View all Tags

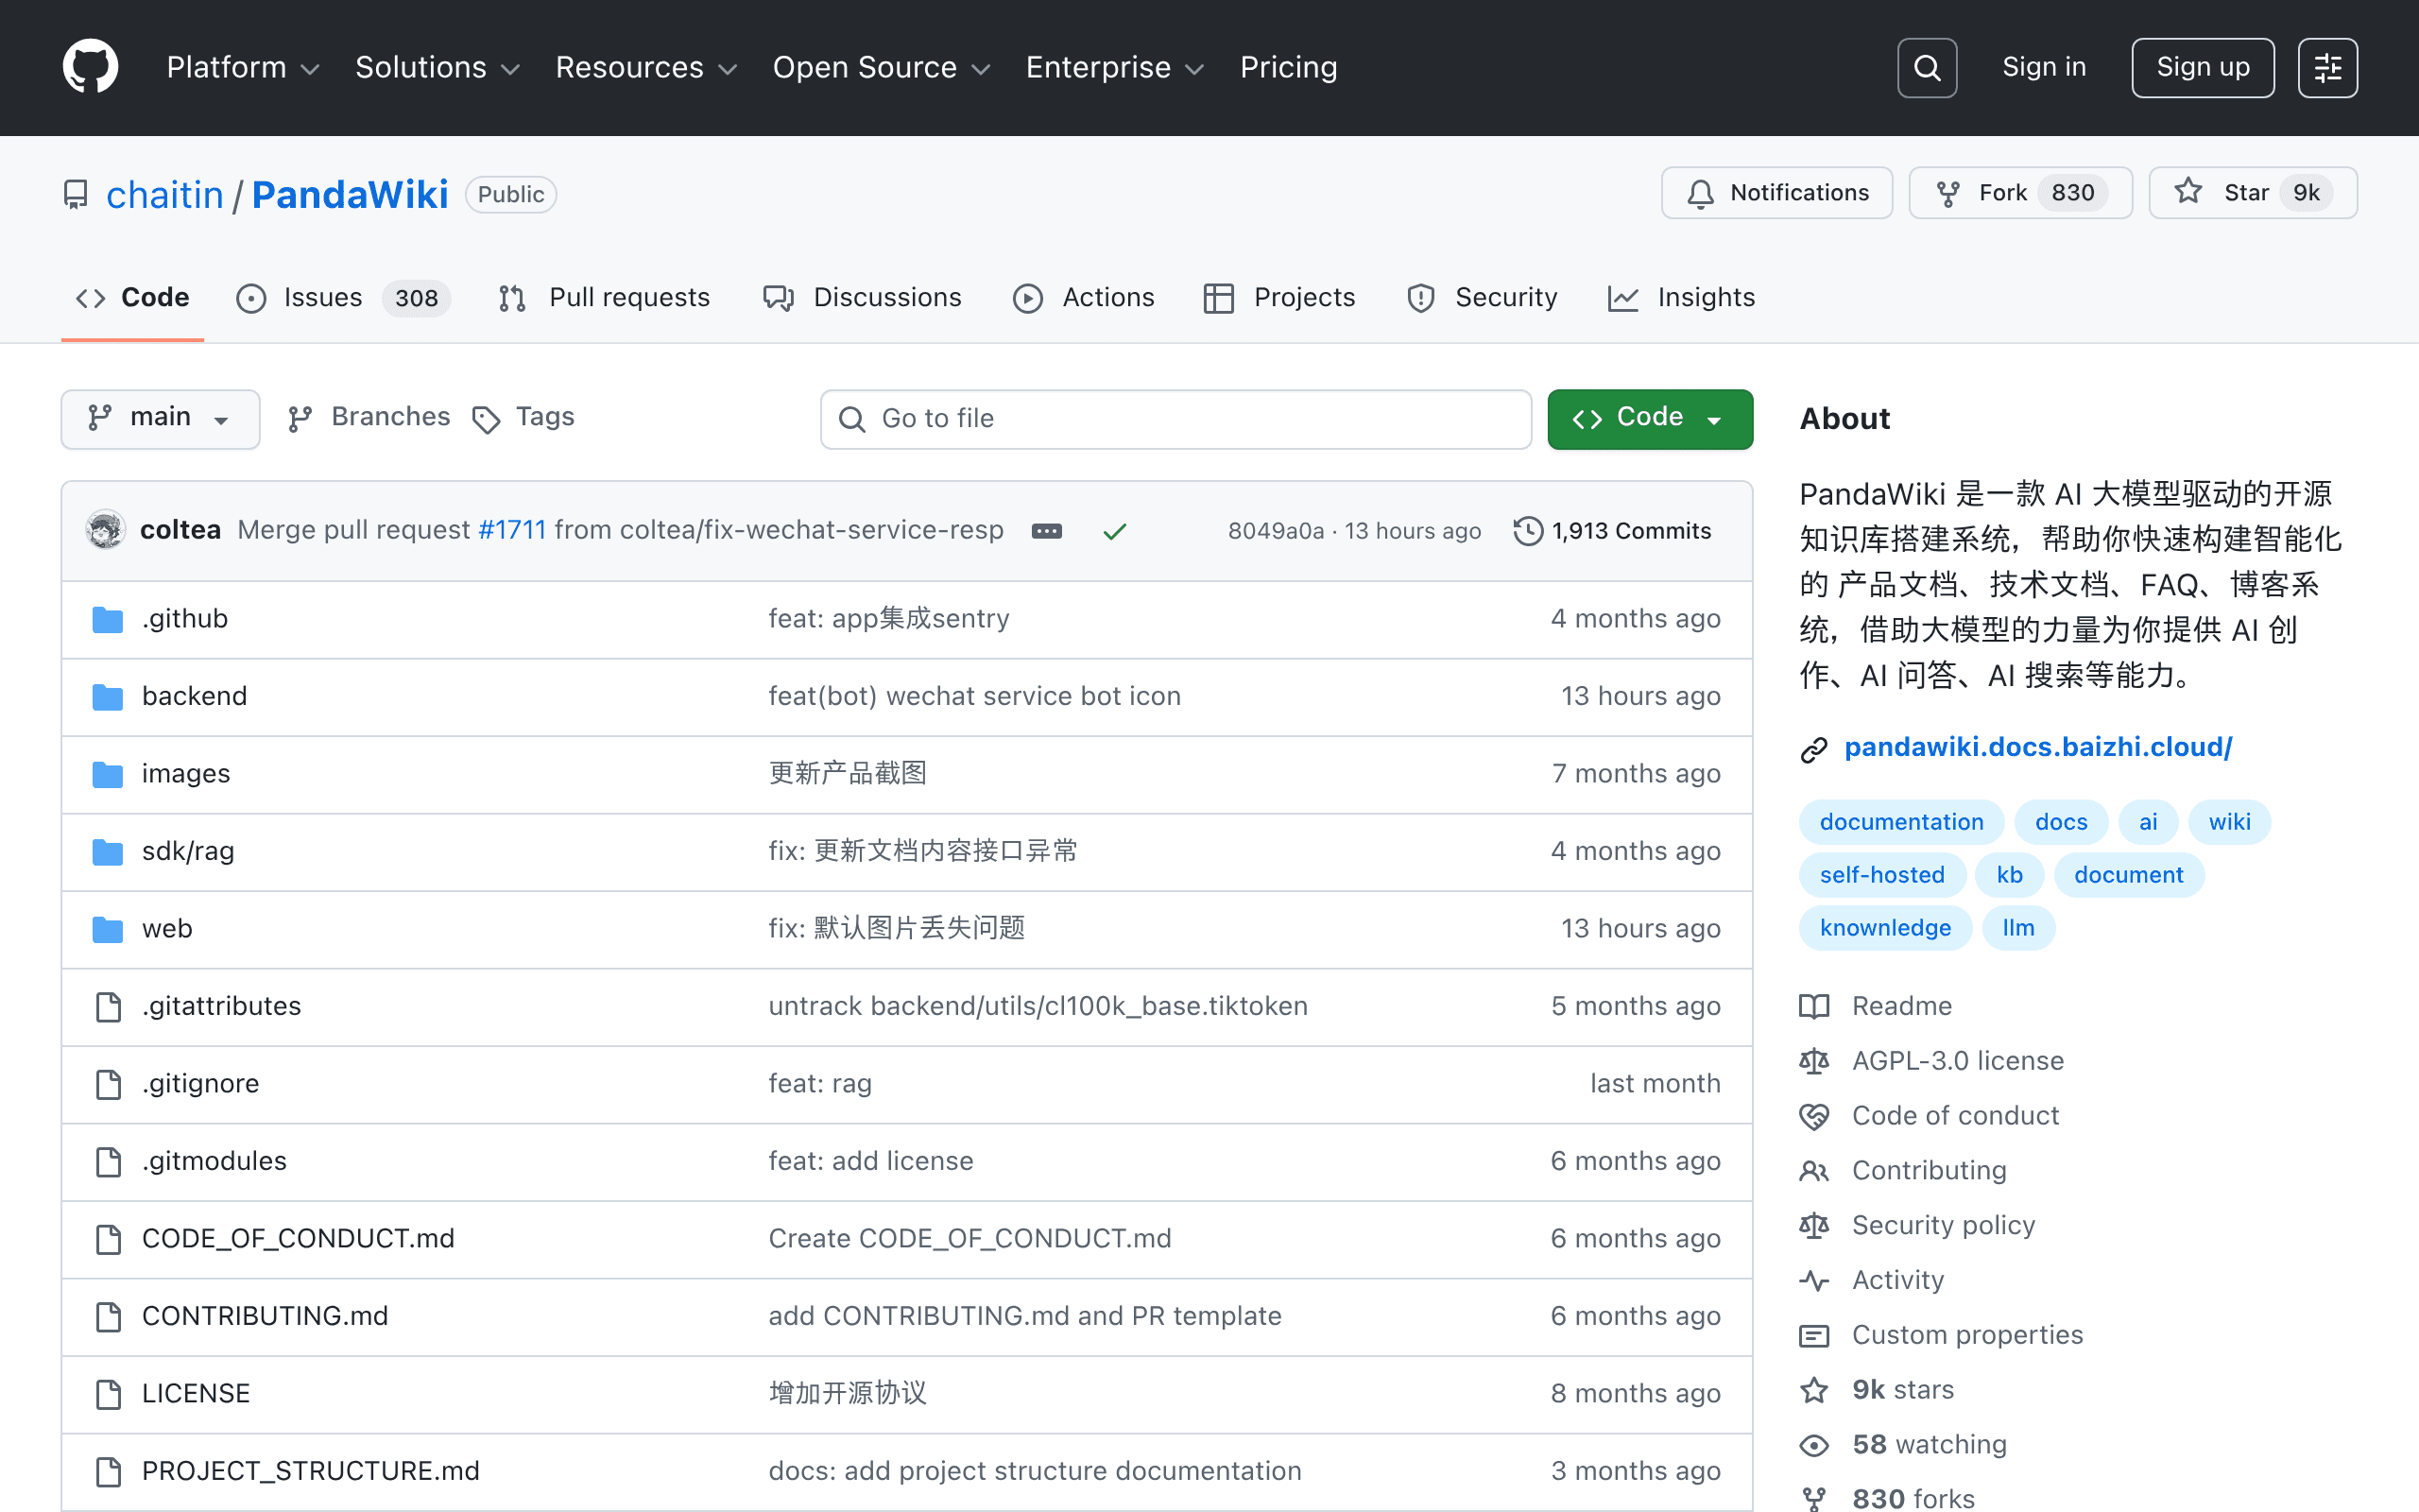click(523, 417)
